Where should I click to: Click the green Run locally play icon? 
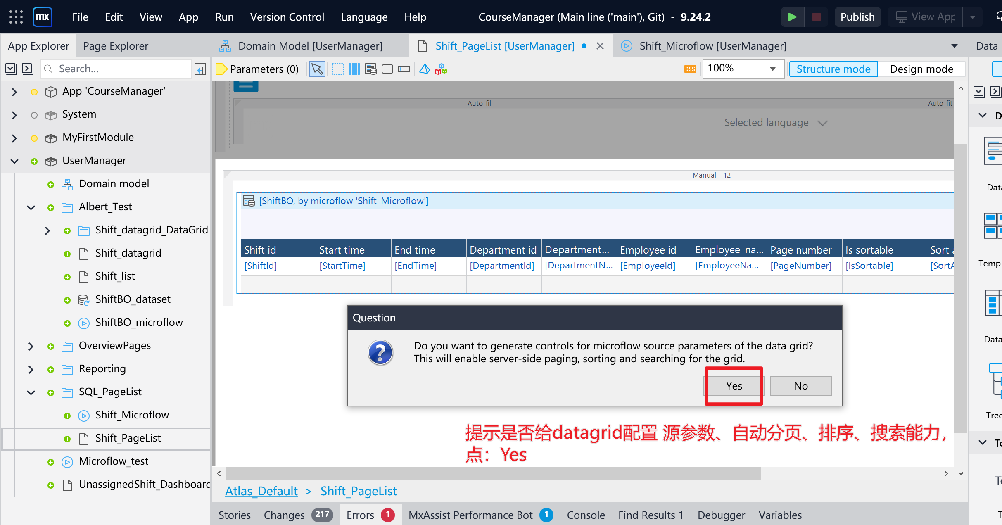tap(792, 17)
